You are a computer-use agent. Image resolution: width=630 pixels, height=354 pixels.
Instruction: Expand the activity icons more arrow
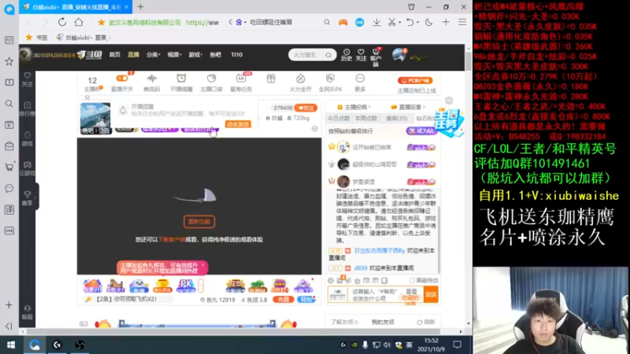pos(201,286)
